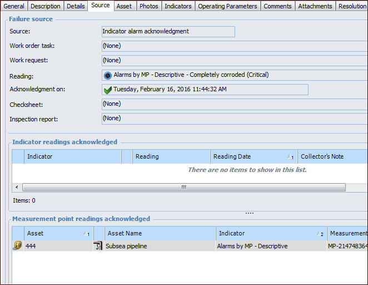Screen dimensions: 368x285
Task: Sort by Asset Name column header
Action: point(160,233)
